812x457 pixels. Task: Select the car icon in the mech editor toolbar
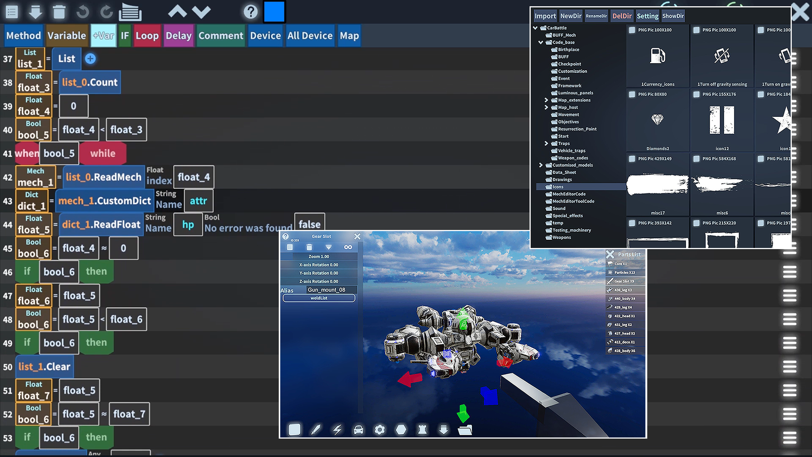(358, 429)
